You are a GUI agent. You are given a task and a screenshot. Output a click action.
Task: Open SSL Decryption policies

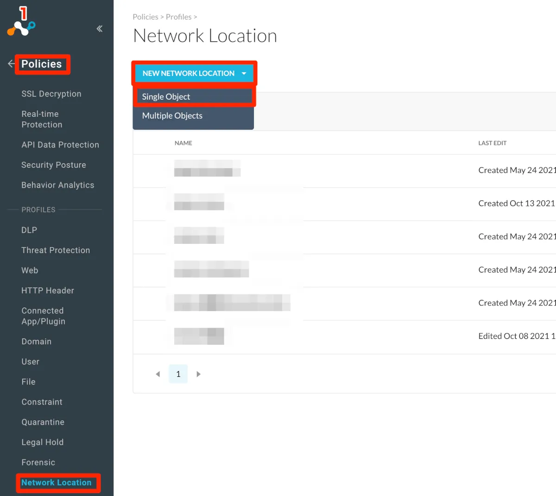[51, 94]
